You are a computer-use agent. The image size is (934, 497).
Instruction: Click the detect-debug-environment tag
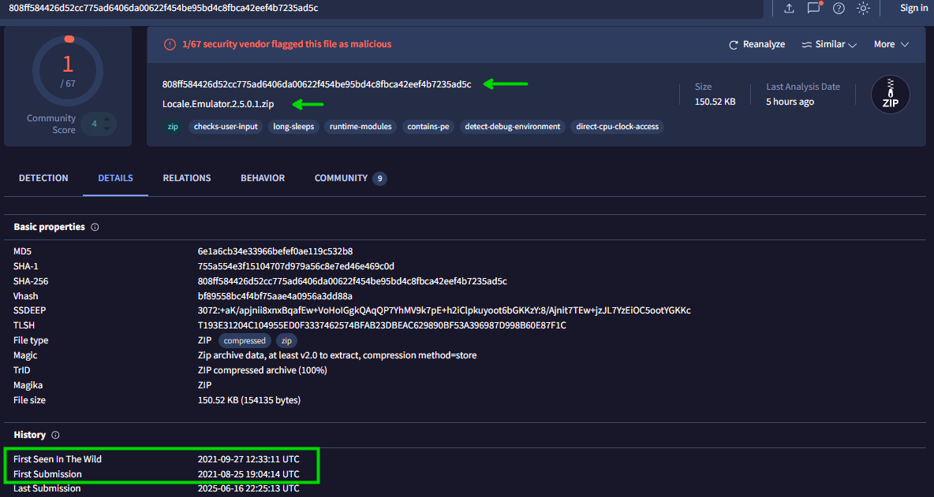[x=513, y=127]
